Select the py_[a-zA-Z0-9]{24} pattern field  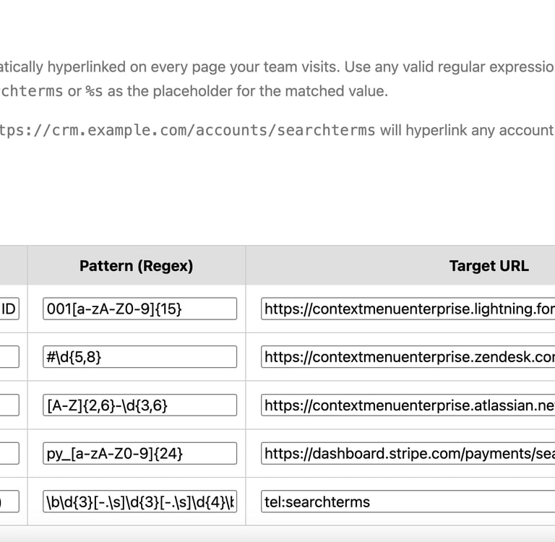coord(139,453)
